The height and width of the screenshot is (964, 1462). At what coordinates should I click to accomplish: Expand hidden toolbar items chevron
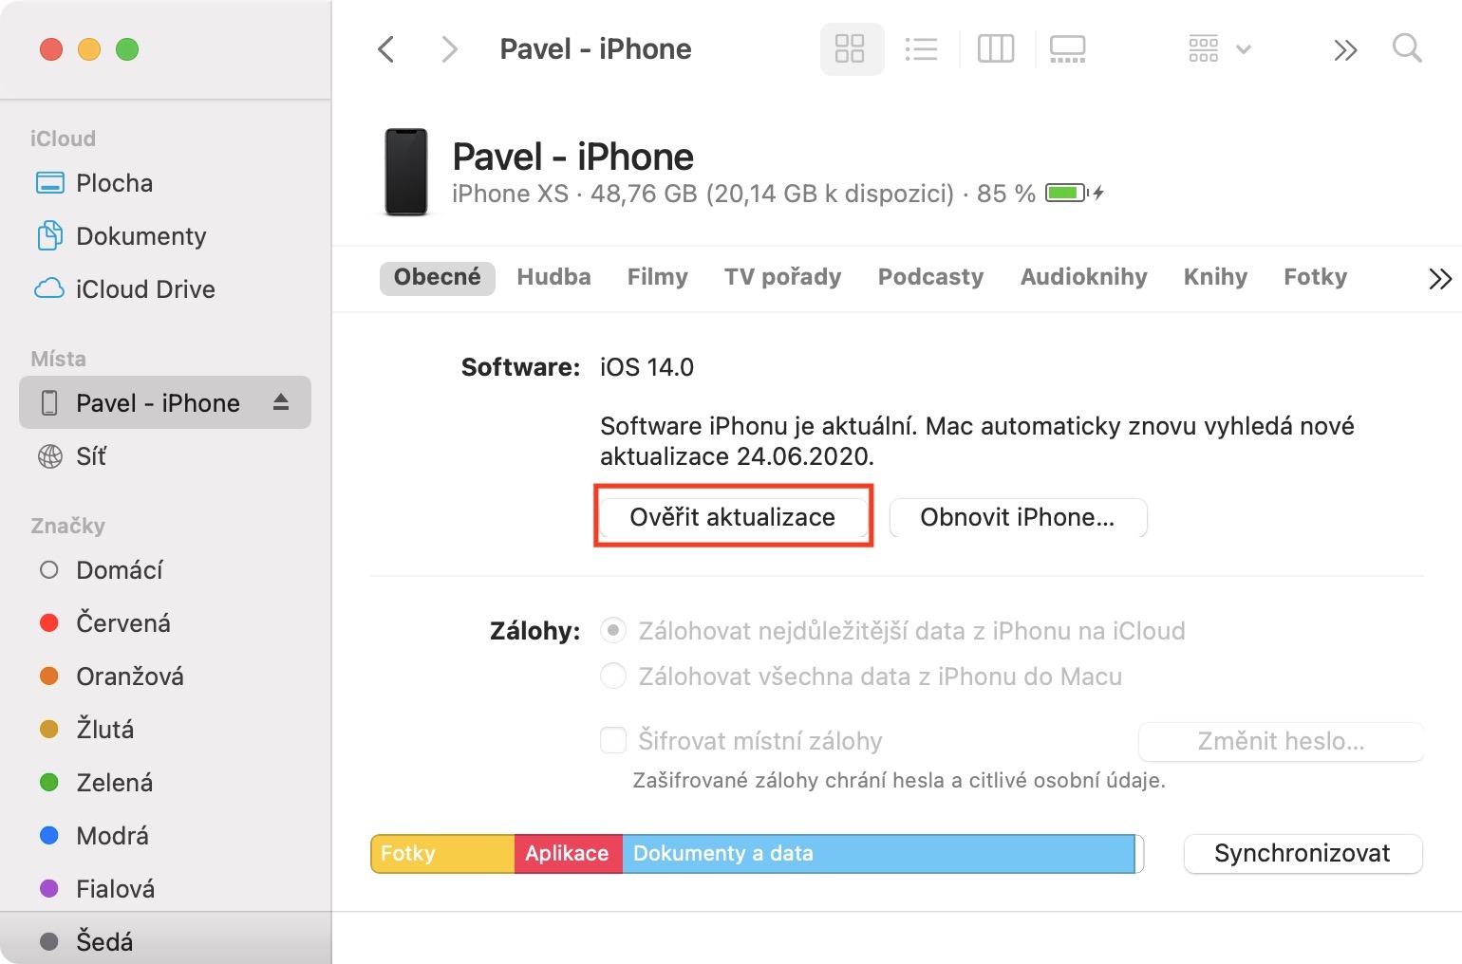[x=1345, y=49]
